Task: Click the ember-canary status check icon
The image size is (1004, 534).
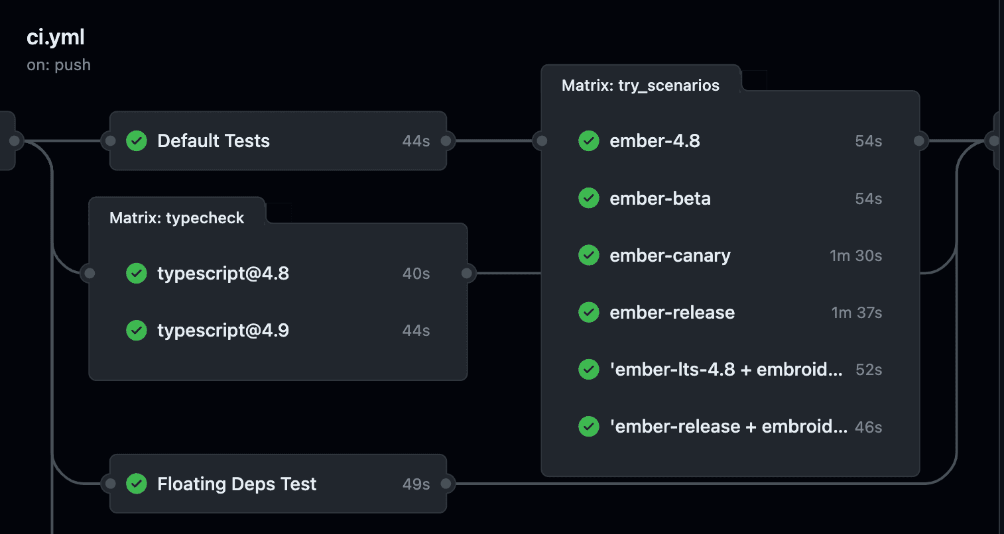Action: [x=588, y=255]
